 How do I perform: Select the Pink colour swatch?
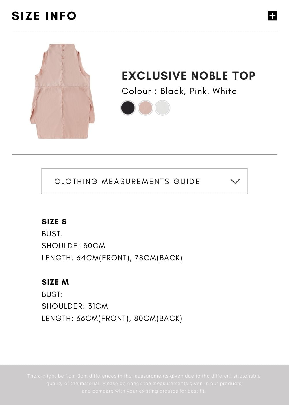[x=145, y=108]
